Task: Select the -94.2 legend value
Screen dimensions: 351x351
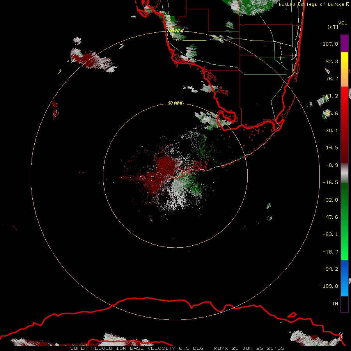Action: 330,269
